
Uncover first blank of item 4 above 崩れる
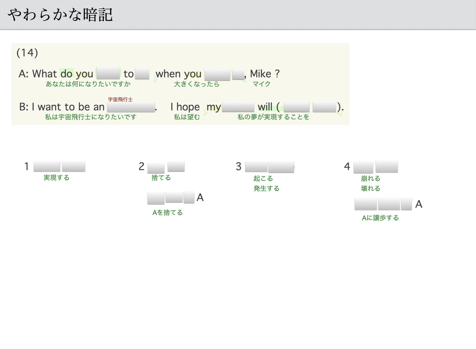click(363, 167)
